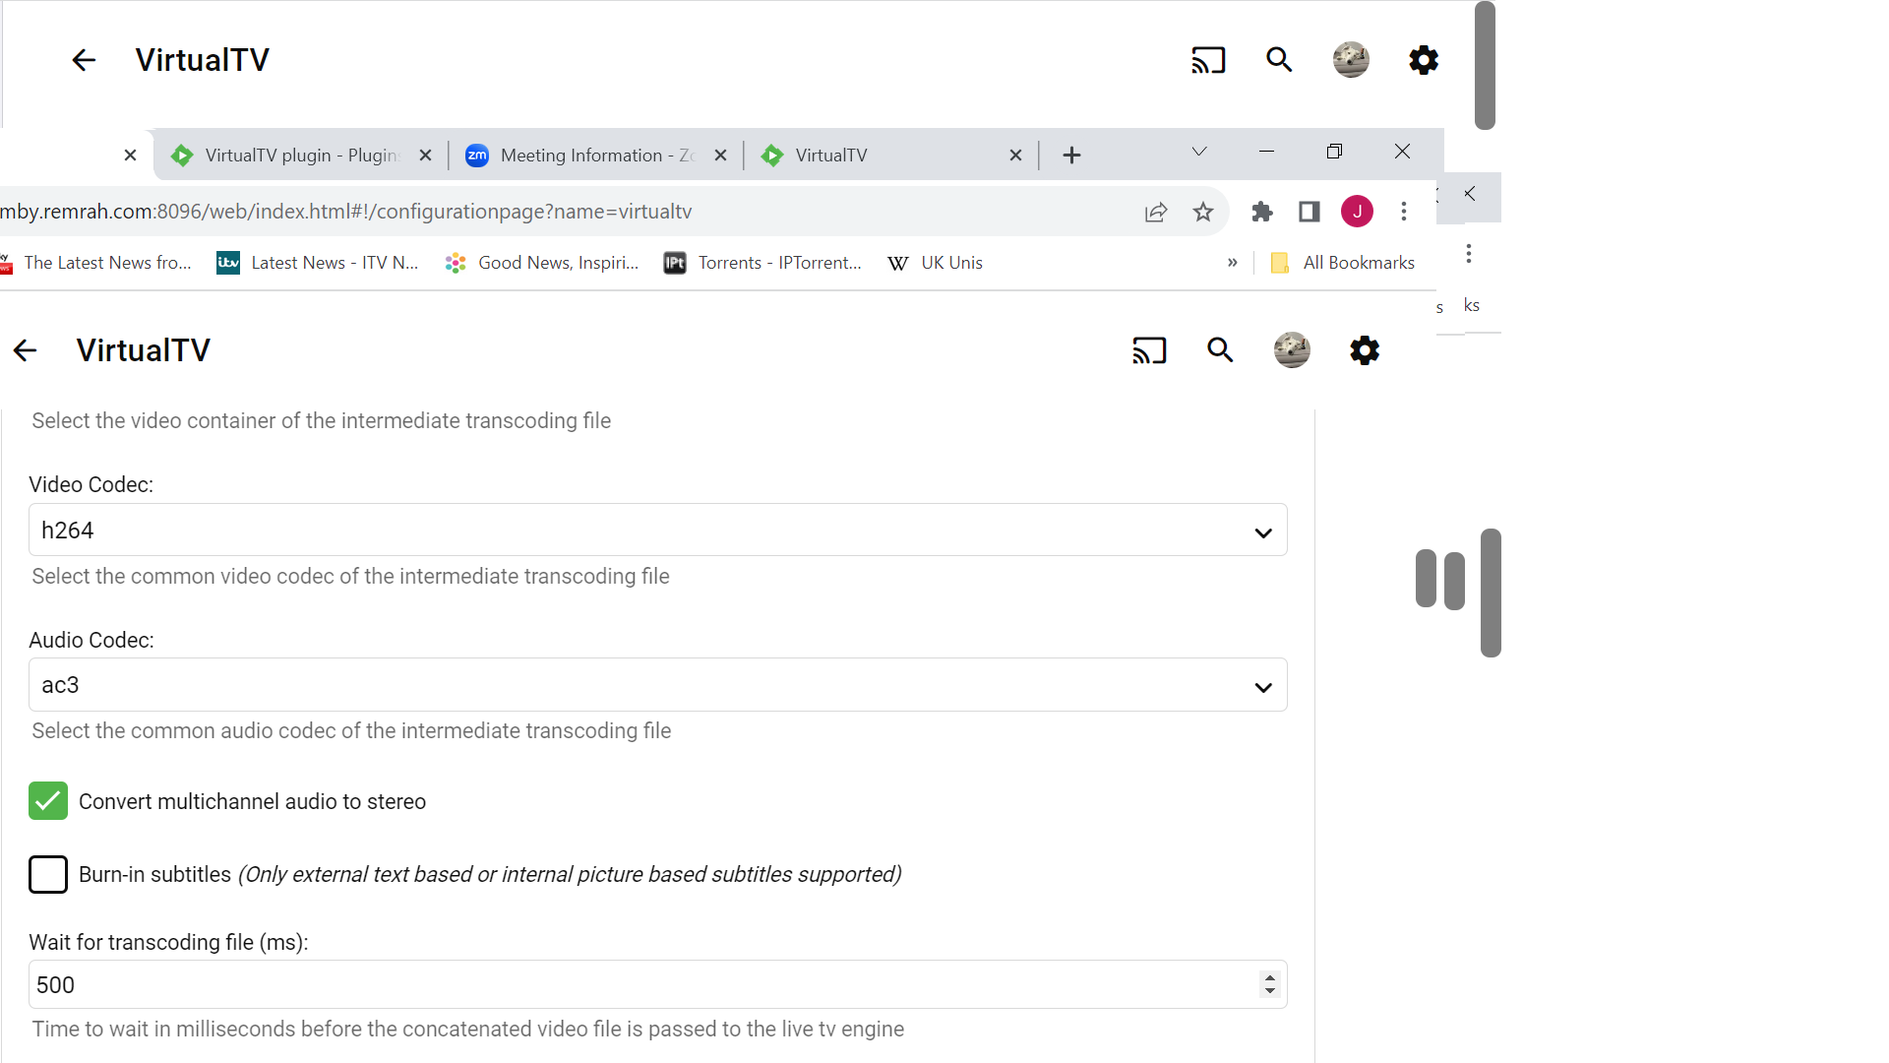This screenshot has height=1063, width=1889.
Task: Toggle the browser side panel icon
Action: point(1309,212)
